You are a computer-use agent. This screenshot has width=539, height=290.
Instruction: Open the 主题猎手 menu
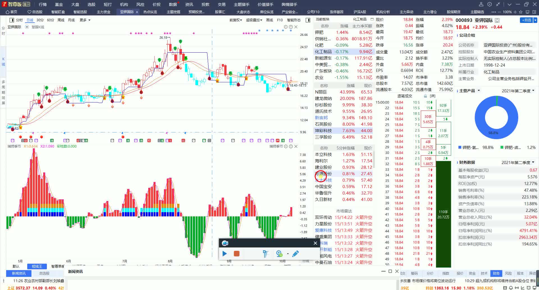[241, 4]
